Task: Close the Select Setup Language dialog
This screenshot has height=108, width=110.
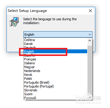Action: pyautogui.click(x=90, y=11)
